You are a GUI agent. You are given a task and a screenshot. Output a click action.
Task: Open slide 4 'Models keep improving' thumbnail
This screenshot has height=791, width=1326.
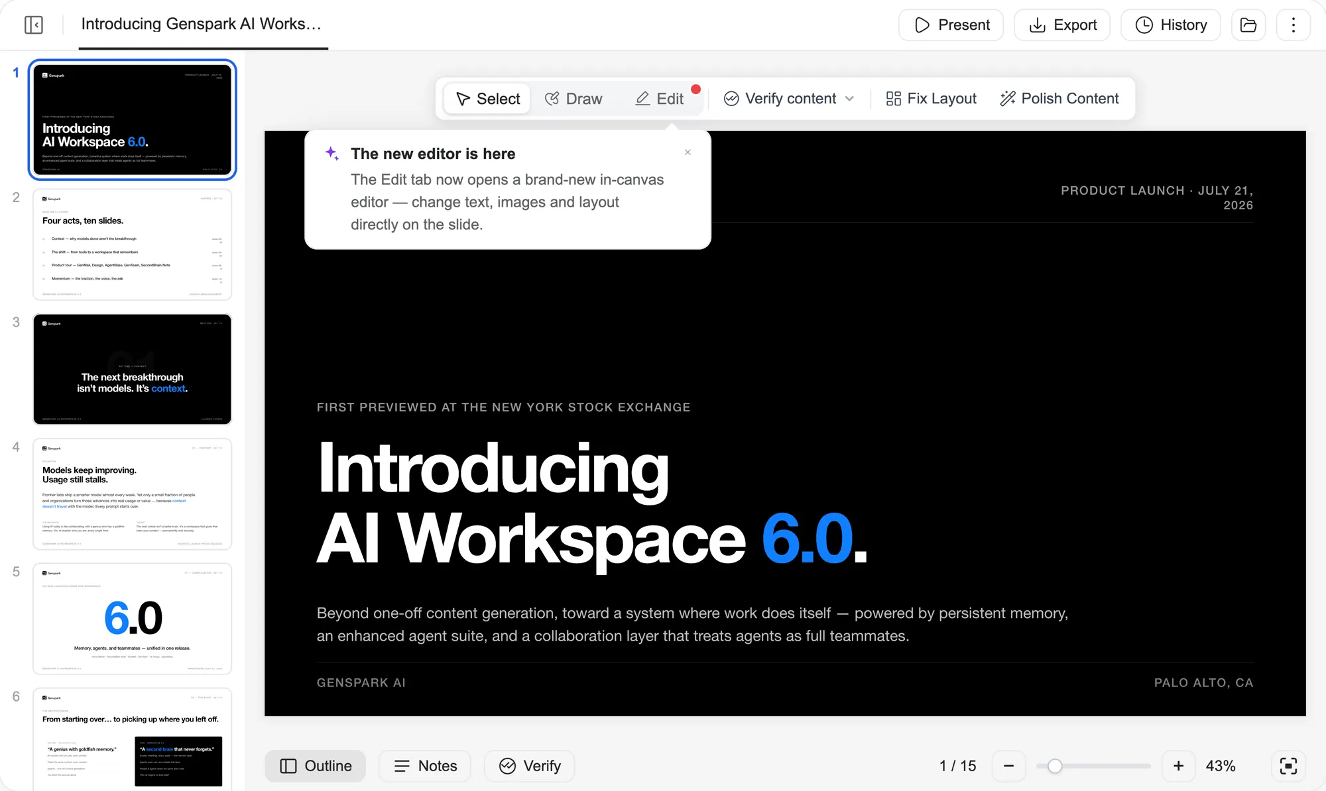coord(132,494)
